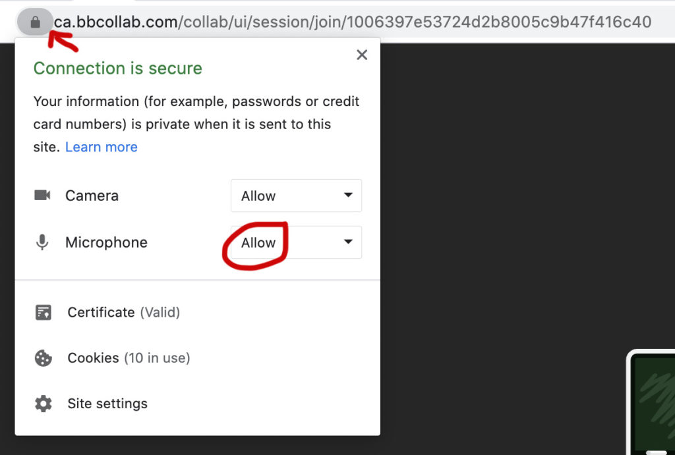Open the Cookies (10 in use) entry

(x=129, y=358)
